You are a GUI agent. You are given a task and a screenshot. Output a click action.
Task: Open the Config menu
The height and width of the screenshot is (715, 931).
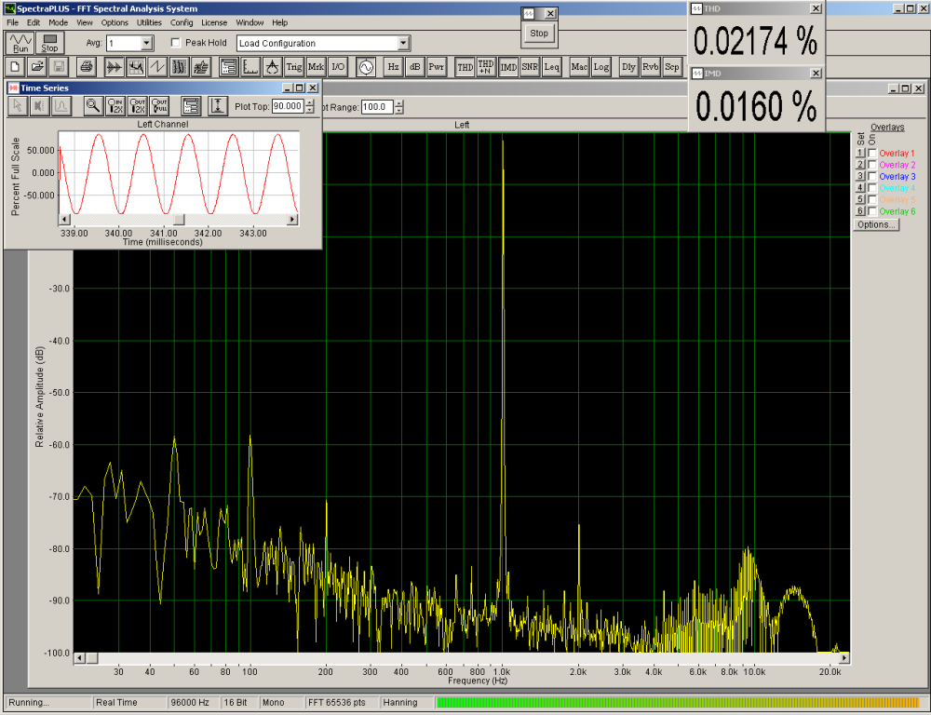182,21
